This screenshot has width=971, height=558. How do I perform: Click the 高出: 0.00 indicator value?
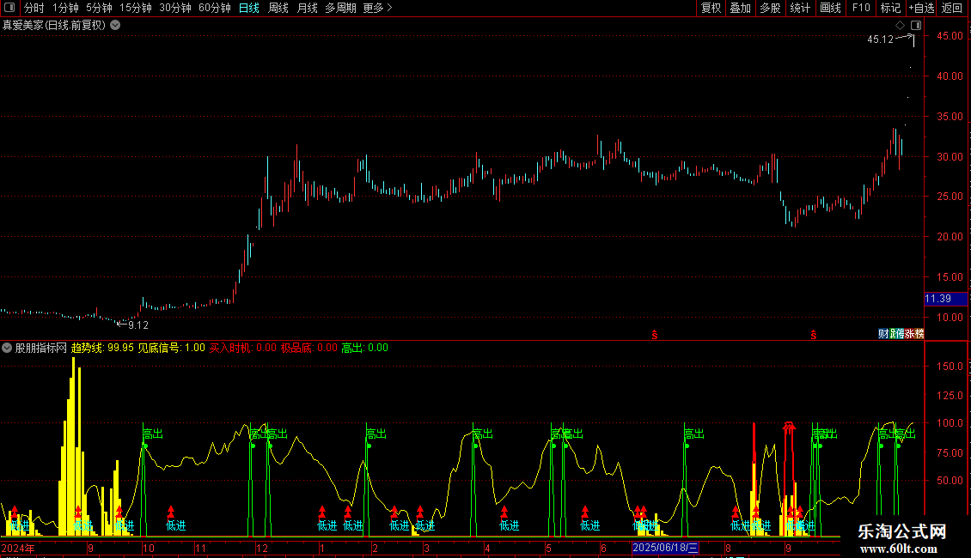364,348
